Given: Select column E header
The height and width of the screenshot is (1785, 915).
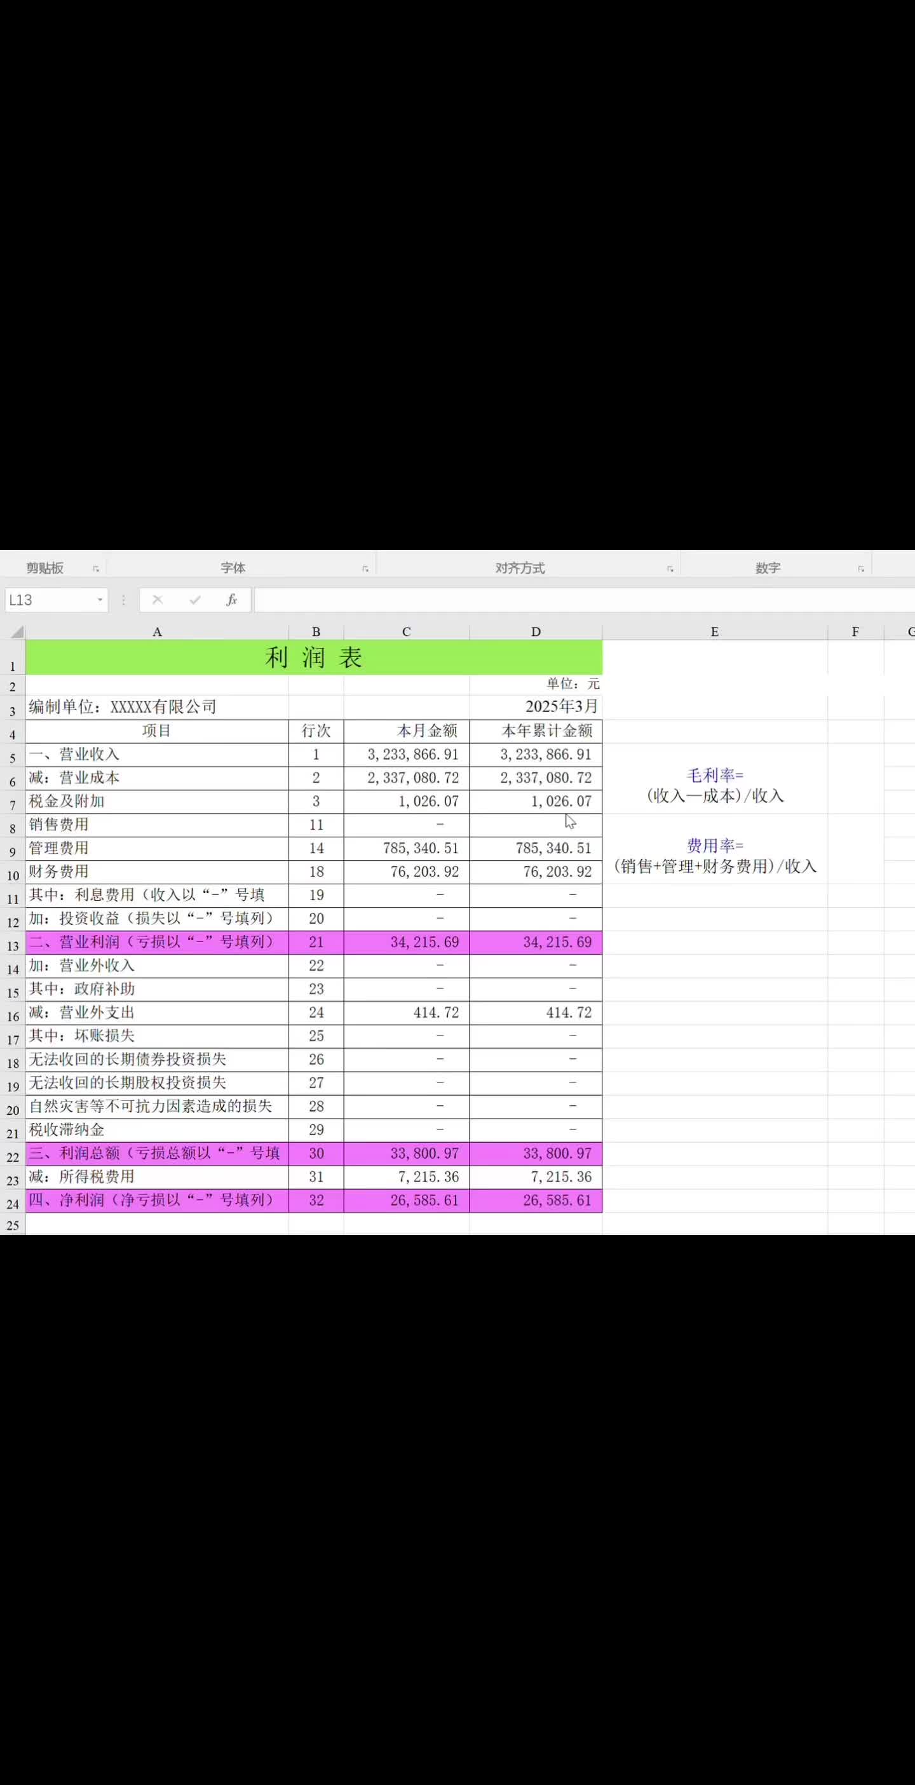Looking at the screenshot, I should tap(715, 632).
